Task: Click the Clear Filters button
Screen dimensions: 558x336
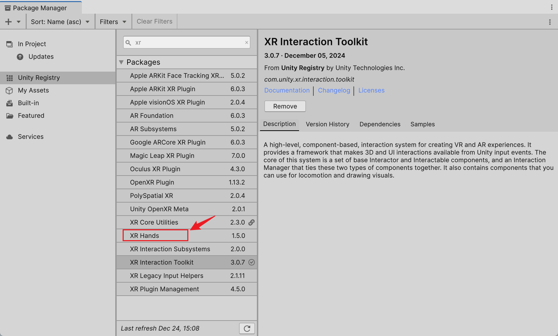Action: pos(155,21)
